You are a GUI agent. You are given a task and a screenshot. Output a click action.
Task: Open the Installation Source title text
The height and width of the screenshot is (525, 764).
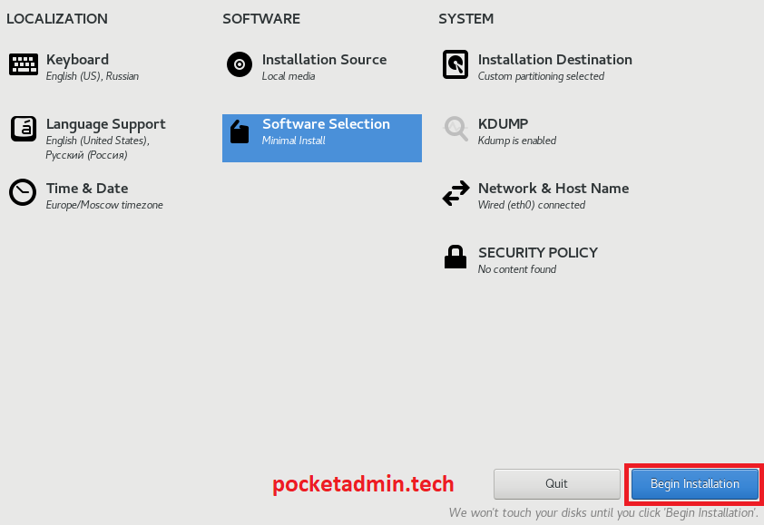324,60
